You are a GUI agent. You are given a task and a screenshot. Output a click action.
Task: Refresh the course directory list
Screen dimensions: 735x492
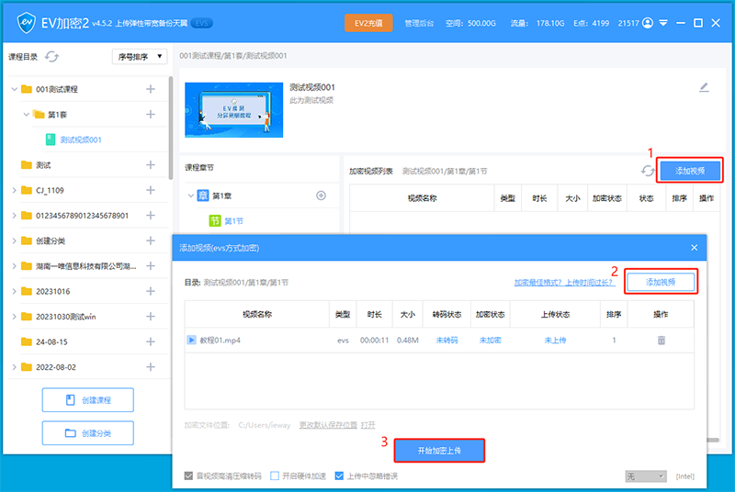point(51,57)
